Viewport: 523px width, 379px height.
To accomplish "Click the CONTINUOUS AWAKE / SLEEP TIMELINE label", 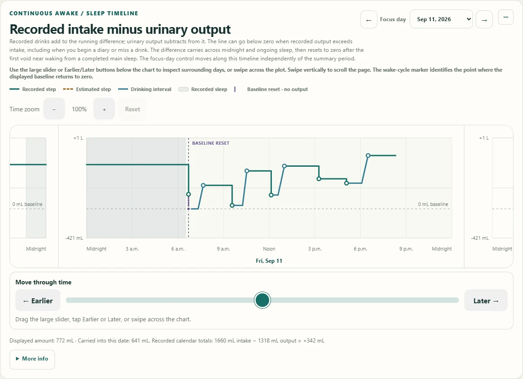I will [x=73, y=14].
